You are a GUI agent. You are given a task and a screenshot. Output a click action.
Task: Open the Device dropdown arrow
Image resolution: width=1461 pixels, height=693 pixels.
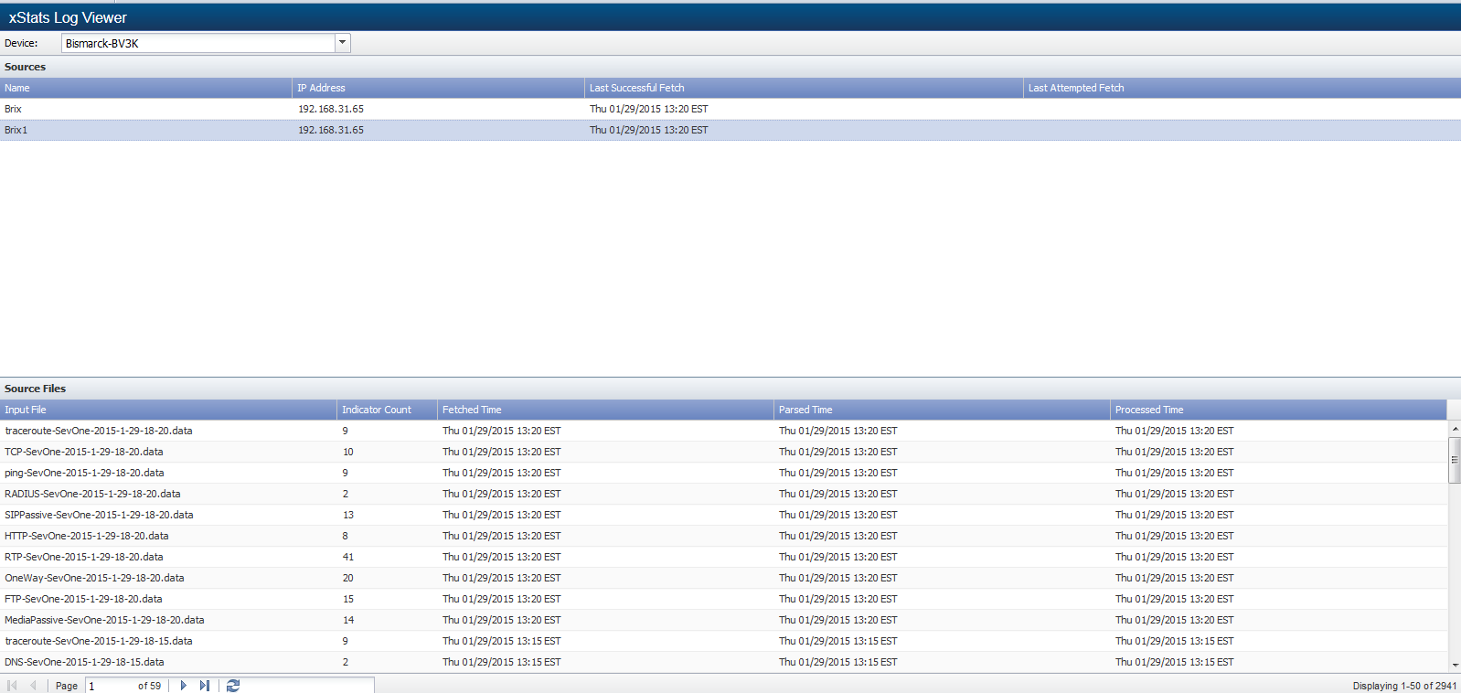(343, 43)
